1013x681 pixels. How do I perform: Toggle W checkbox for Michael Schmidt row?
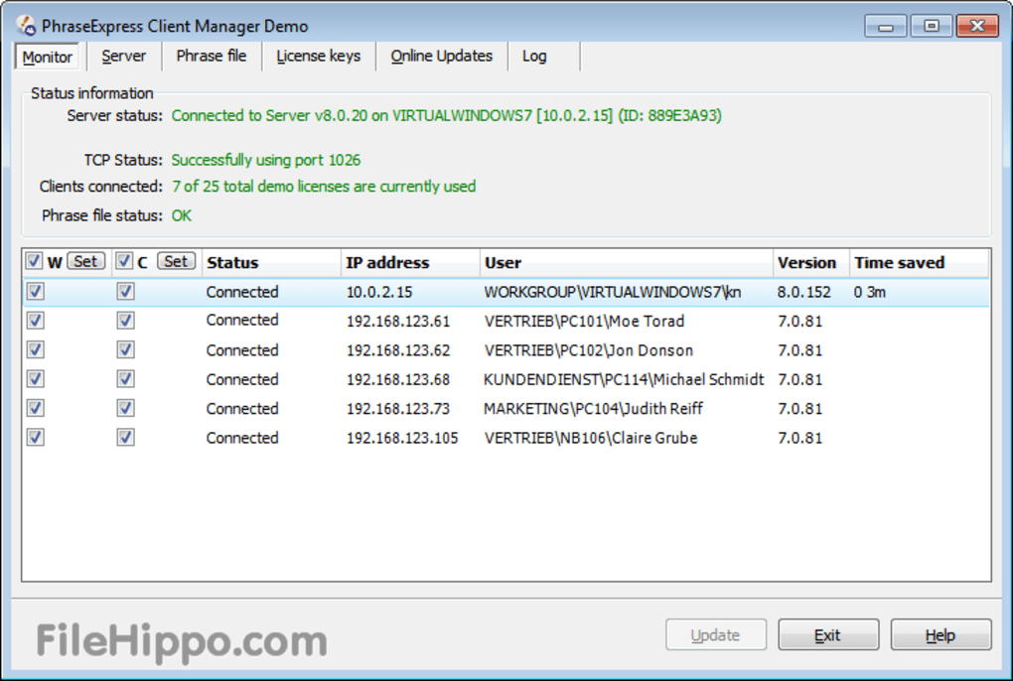[36, 379]
